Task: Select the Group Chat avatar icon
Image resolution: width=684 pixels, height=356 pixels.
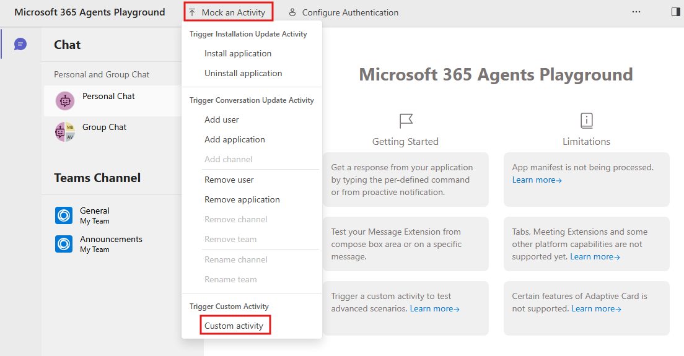Action: point(64,132)
